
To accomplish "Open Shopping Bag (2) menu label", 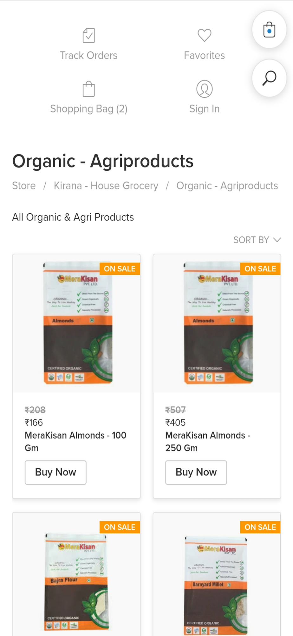I will click(88, 109).
